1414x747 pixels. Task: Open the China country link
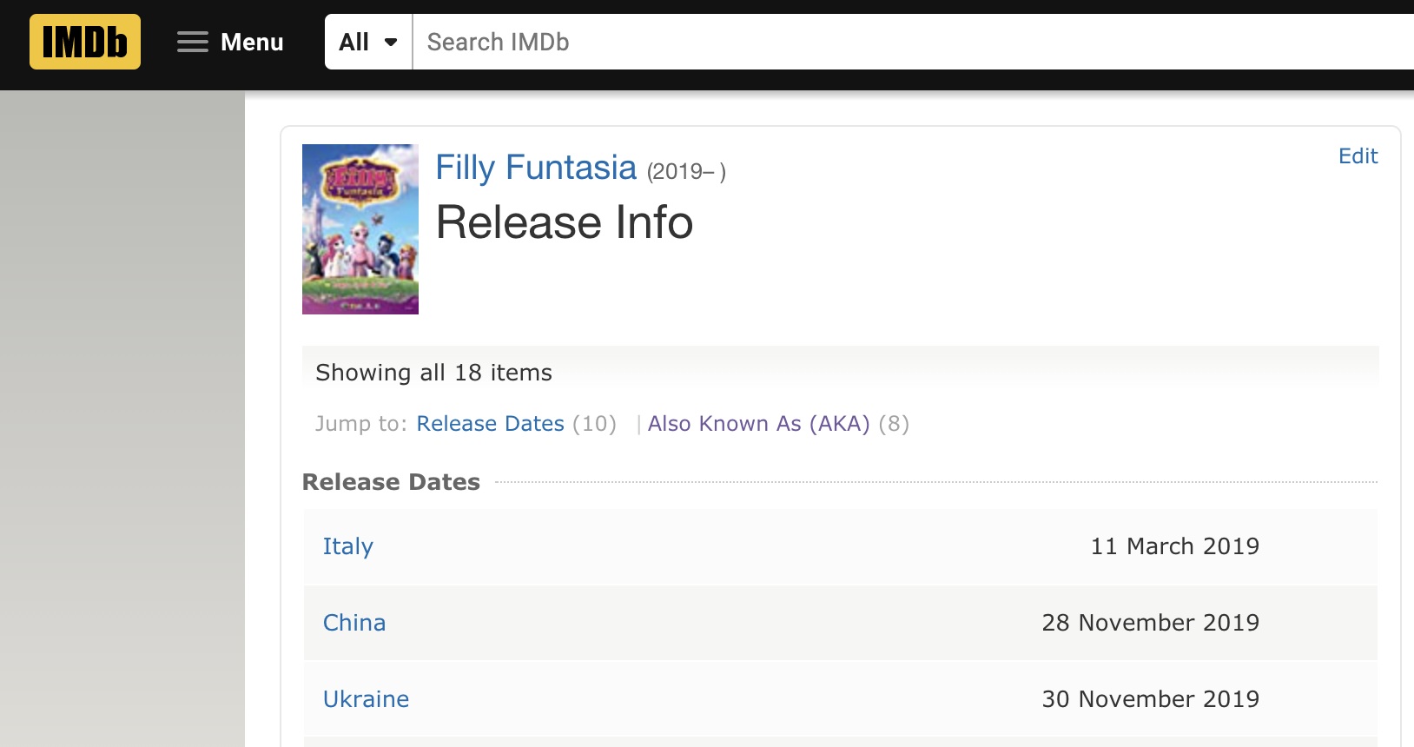click(354, 623)
